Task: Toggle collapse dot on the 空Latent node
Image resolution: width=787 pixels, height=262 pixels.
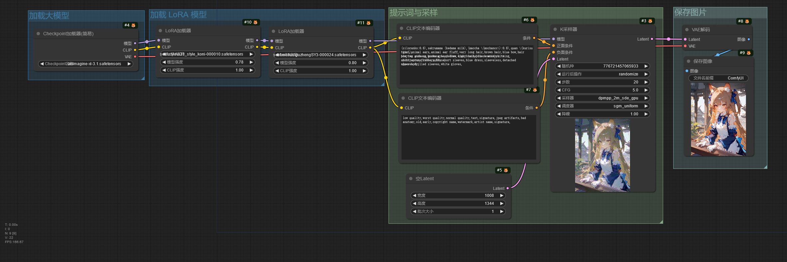Action: pyautogui.click(x=411, y=179)
